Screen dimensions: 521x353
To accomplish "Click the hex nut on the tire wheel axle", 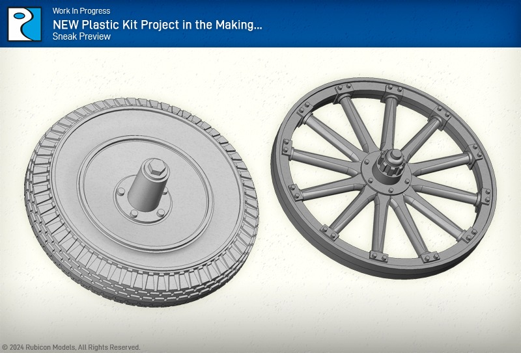I will (156, 169).
